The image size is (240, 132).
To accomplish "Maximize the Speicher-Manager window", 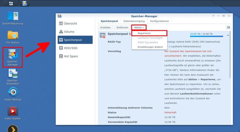I will 224,16.
